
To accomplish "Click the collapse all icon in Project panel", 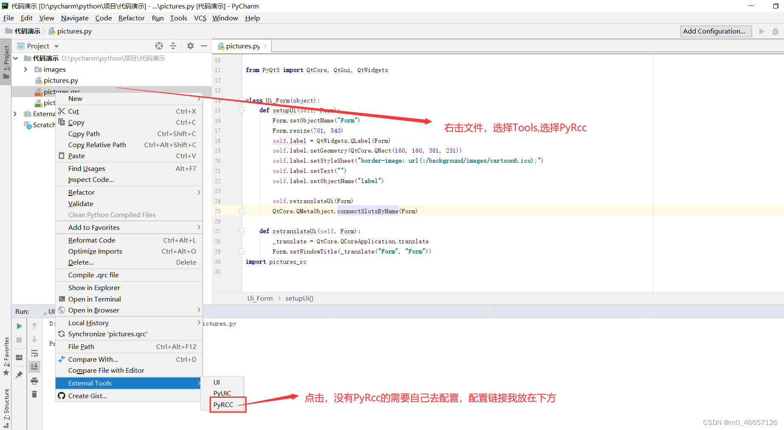I will point(173,46).
